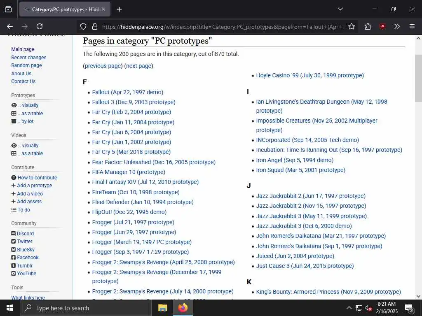Show hidden system tray icons chevron
422x316 pixels.
tap(349, 308)
